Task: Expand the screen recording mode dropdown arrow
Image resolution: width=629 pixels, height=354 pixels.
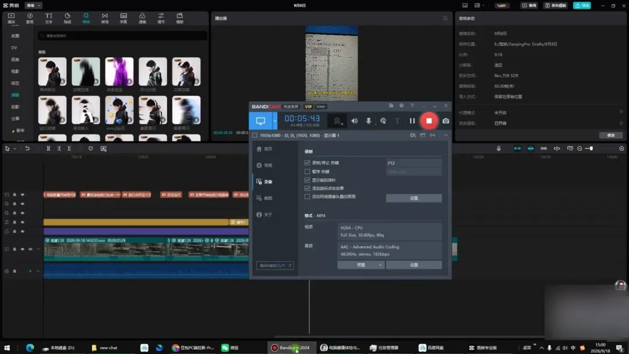Action: coord(275,121)
